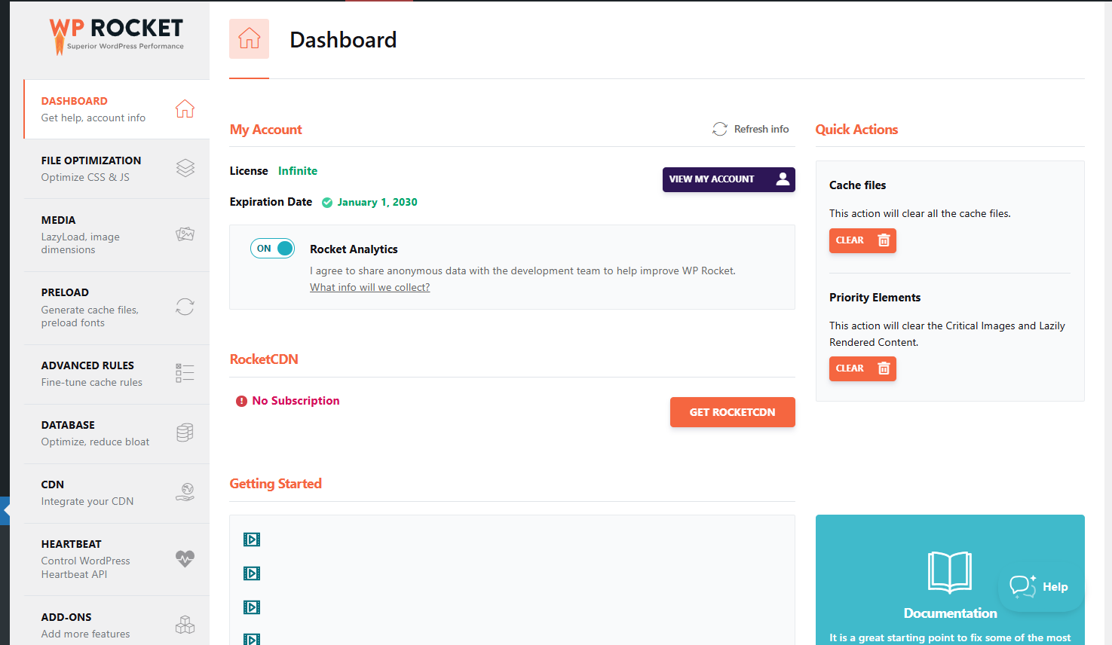The image size is (1112, 645).
Task: Click the WP Rocket logo
Action: 117,36
